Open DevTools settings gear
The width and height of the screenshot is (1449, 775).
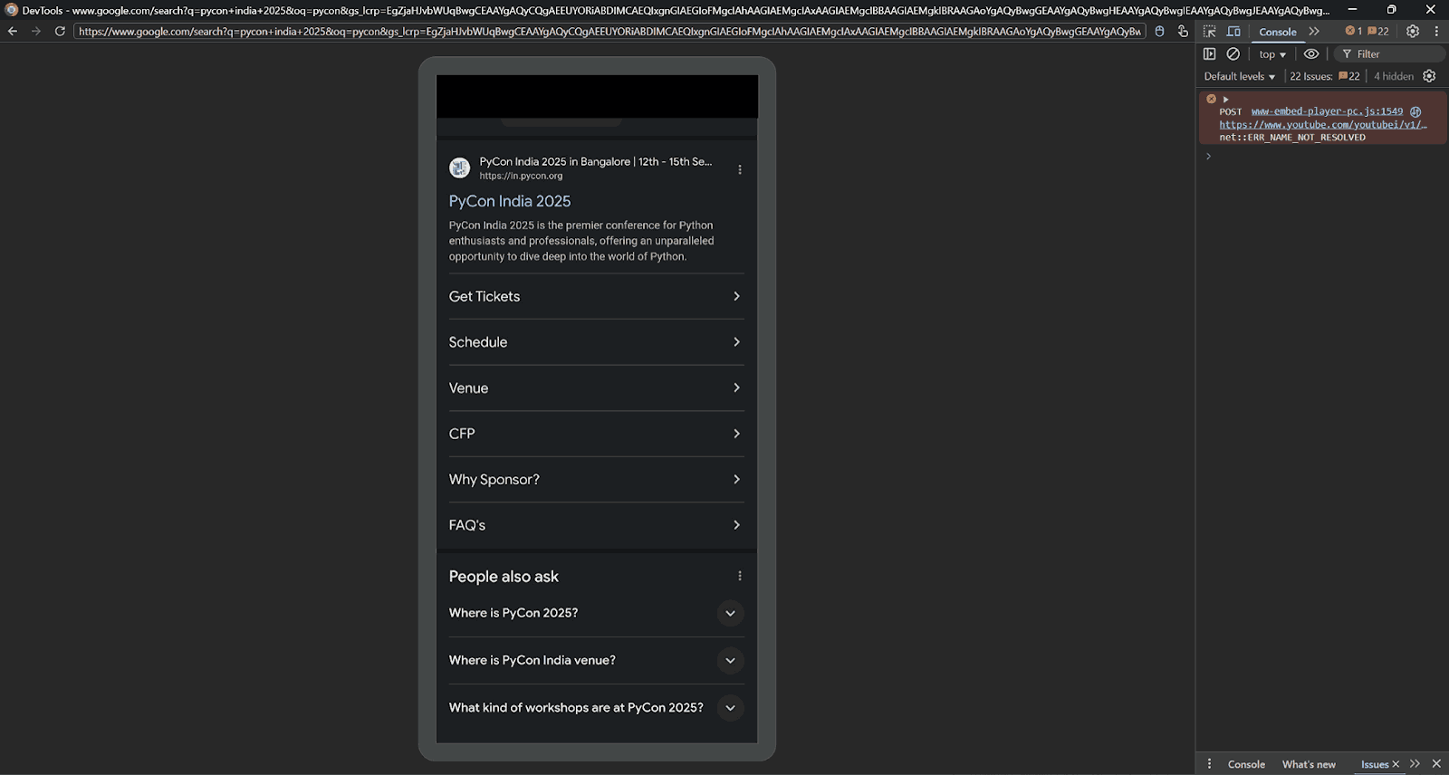pyautogui.click(x=1413, y=31)
